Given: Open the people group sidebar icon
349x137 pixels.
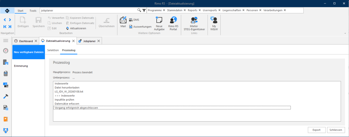Looking at the screenshot, I should coord(6,131).
